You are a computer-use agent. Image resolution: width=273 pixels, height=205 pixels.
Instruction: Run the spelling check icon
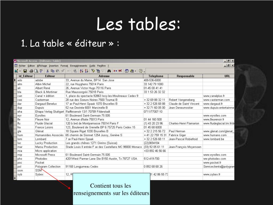pos(41,71)
